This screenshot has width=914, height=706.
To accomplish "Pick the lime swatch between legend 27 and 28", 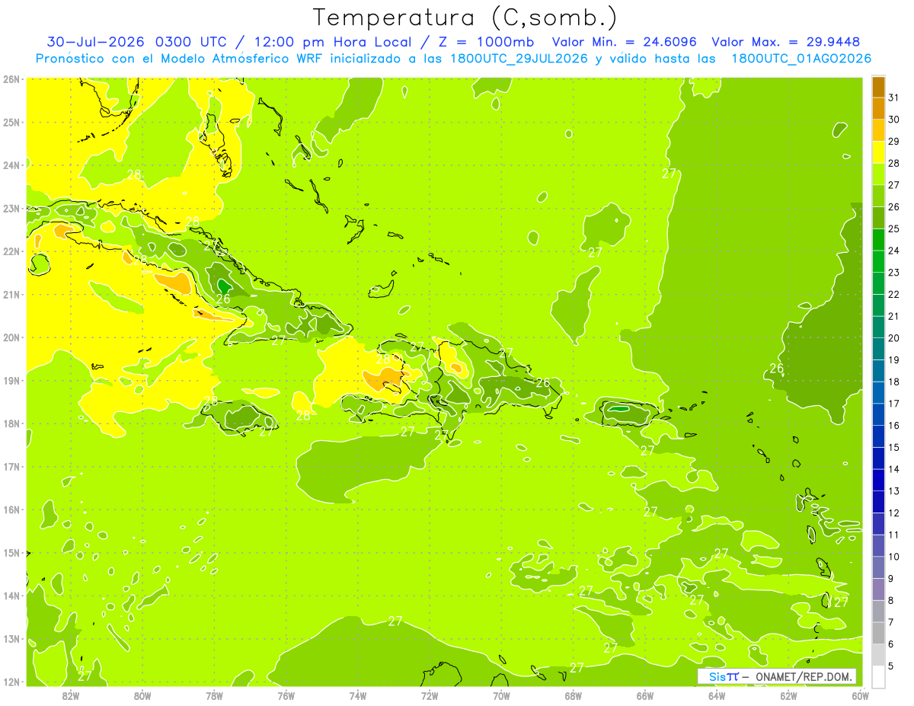I will point(878,174).
